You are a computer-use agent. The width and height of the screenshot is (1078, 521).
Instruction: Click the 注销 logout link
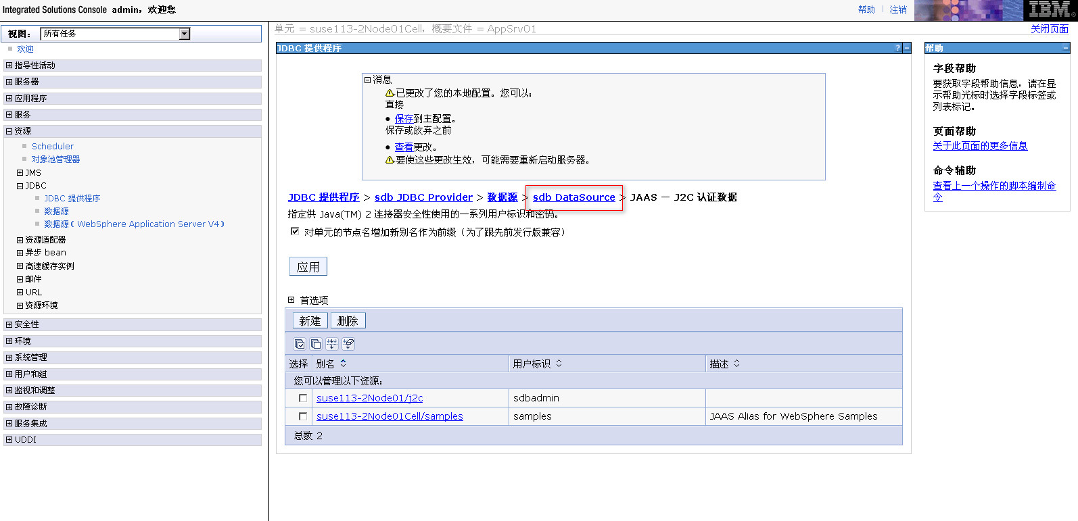(898, 9)
